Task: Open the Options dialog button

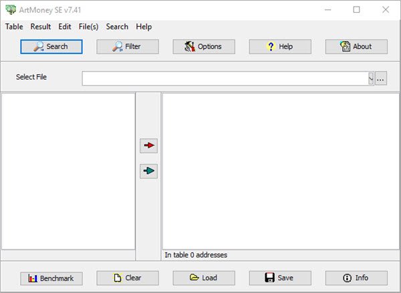Action: 204,47
